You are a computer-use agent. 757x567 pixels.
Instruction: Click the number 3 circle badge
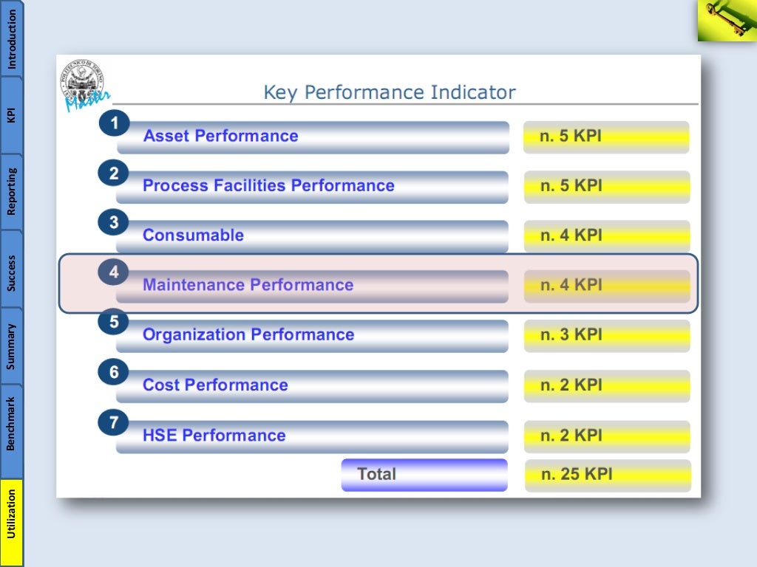click(113, 222)
